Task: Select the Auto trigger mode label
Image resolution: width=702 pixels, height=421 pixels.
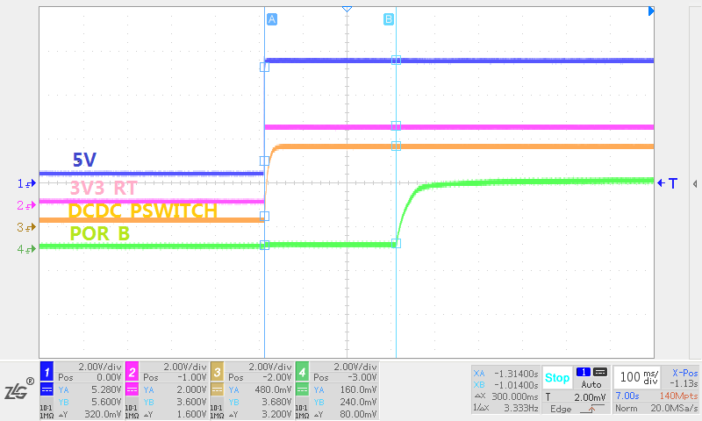Action: pos(591,384)
